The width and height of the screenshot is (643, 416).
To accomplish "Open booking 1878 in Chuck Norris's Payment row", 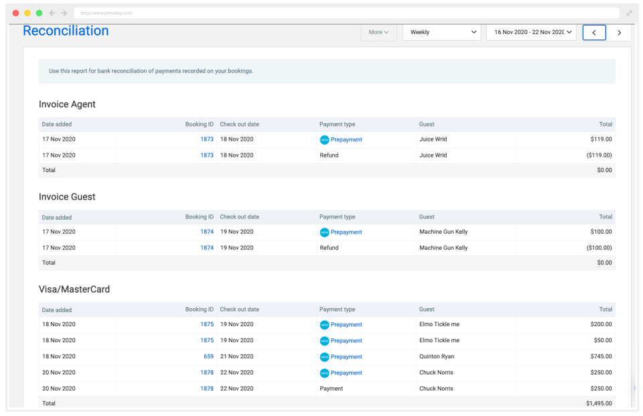I will click(207, 389).
